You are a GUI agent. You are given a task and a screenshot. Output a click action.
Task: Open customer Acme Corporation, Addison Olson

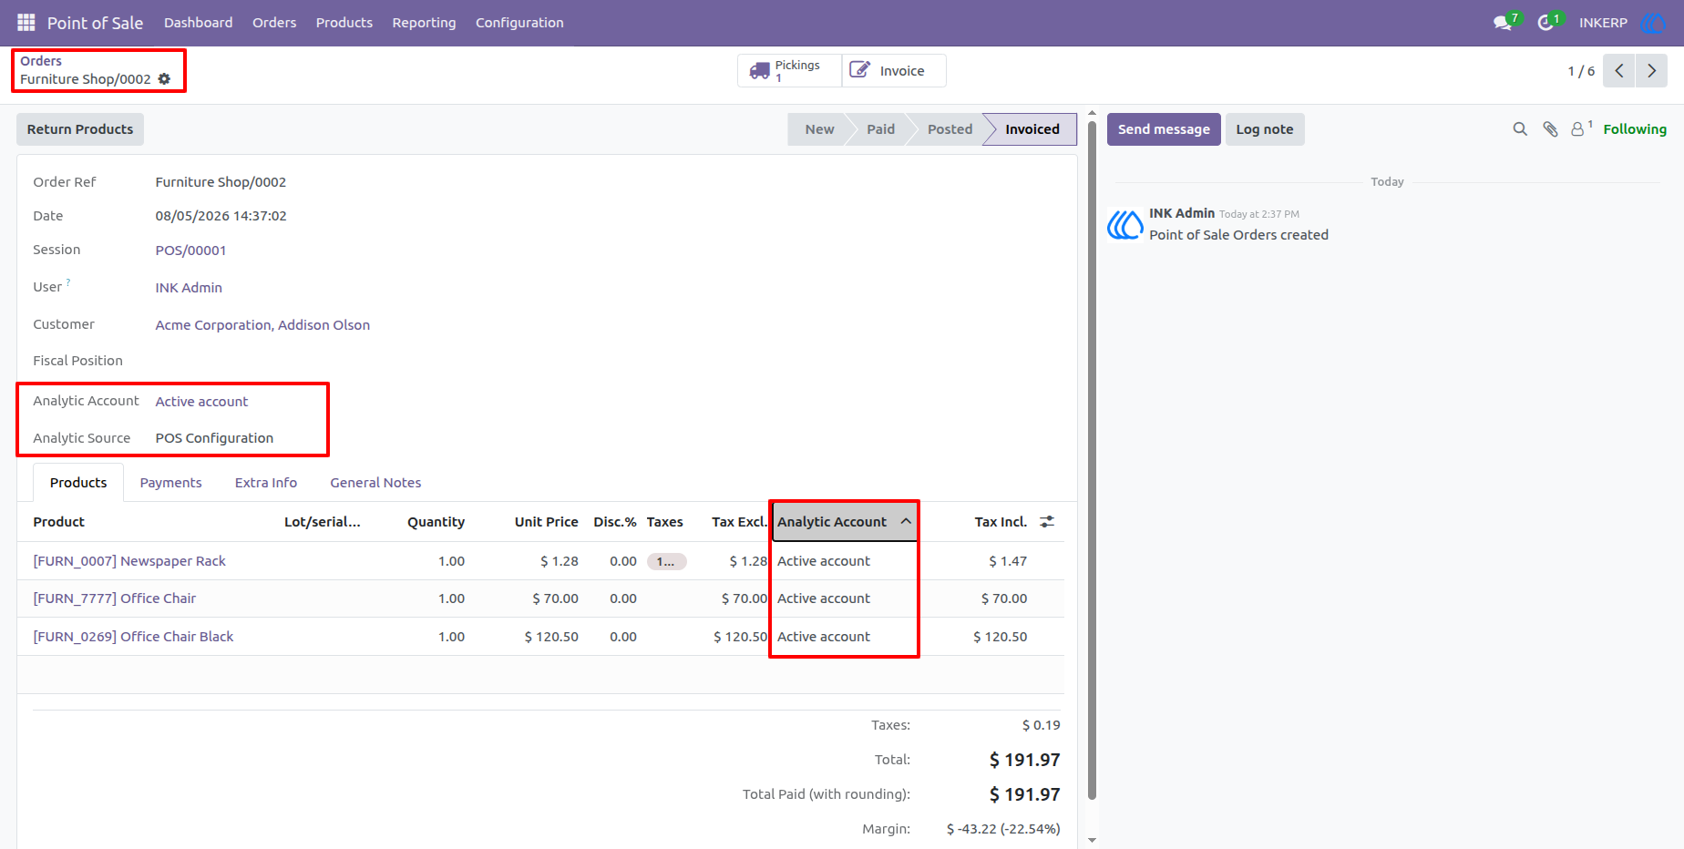coord(262,325)
